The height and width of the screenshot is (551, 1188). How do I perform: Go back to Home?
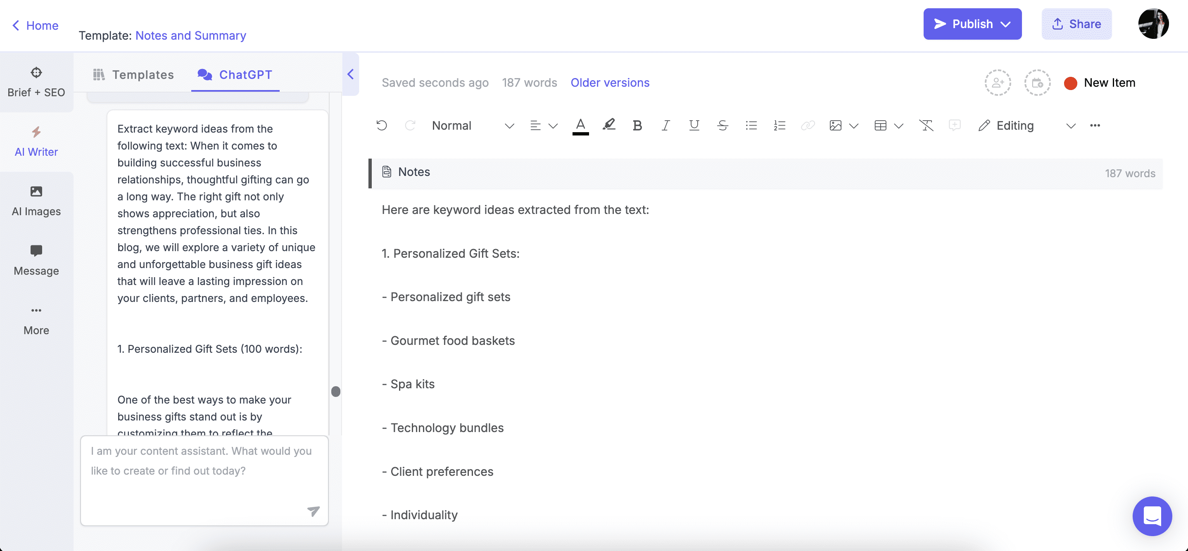point(35,25)
